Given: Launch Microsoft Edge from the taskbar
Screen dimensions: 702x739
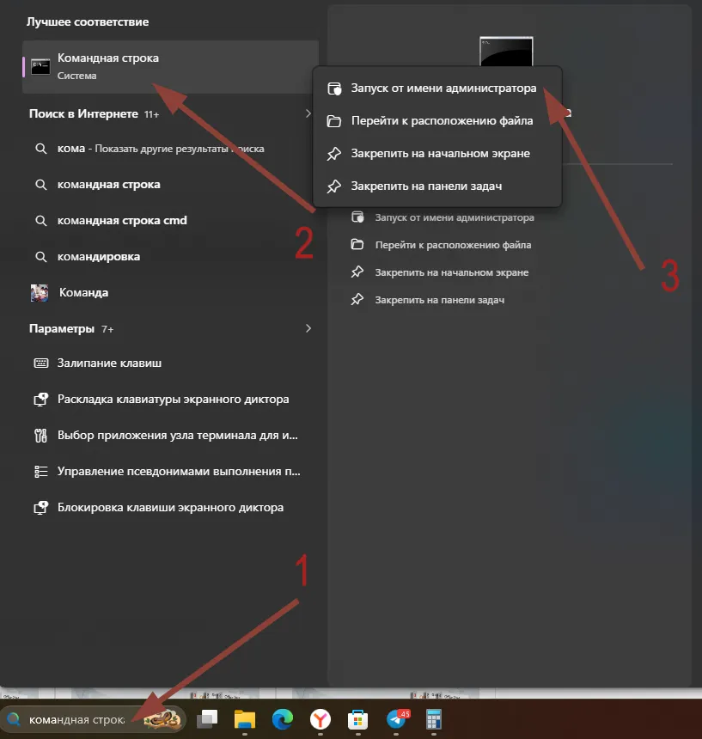Looking at the screenshot, I should pos(283,719).
